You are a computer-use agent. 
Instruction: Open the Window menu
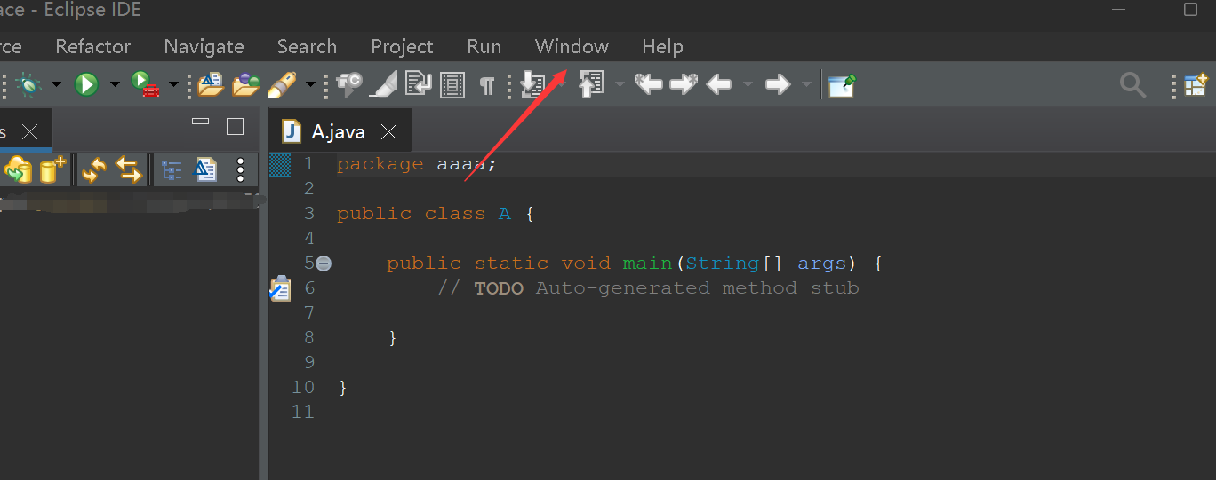coord(572,46)
